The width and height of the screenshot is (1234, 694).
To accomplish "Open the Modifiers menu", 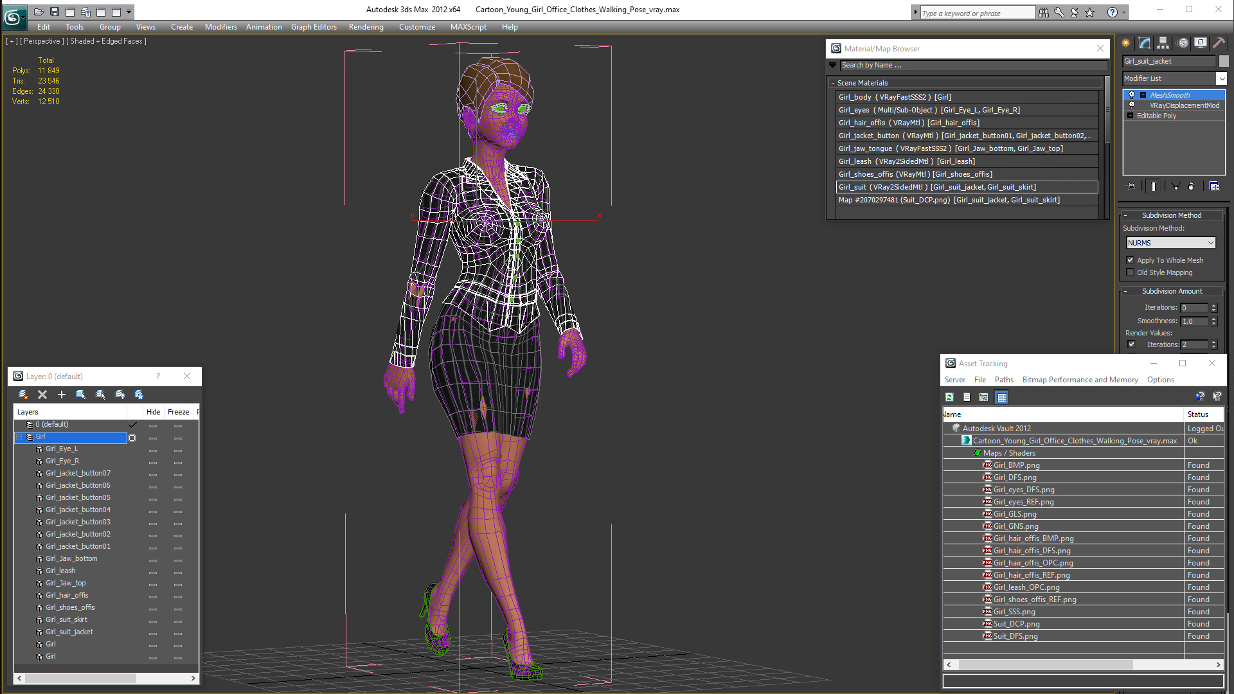I will pyautogui.click(x=221, y=27).
